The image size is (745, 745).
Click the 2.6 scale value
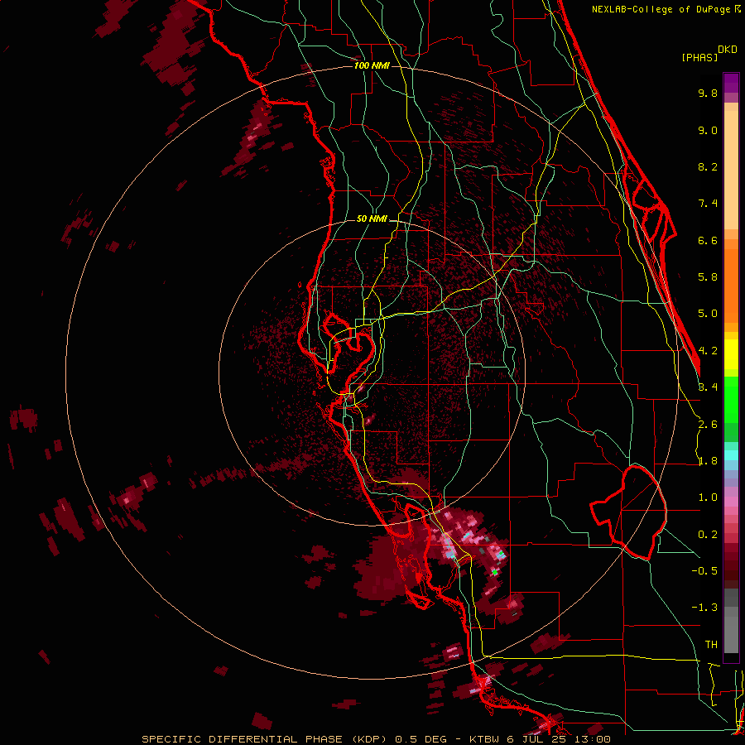[x=708, y=425]
